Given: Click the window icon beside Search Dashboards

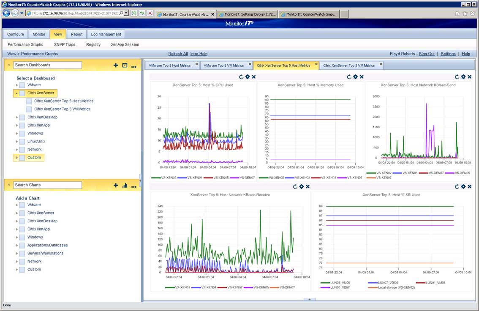Looking at the screenshot, I should tap(125, 65).
